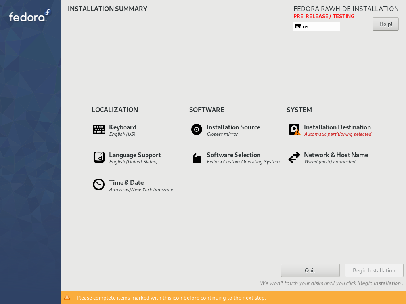Open Network & Host Name label
Viewport: 406px width, 304px height.
click(x=336, y=155)
